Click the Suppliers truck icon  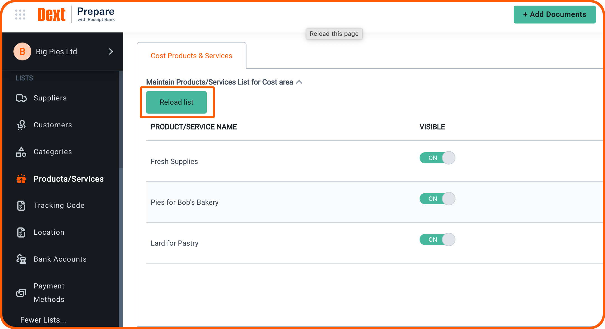(21, 98)
